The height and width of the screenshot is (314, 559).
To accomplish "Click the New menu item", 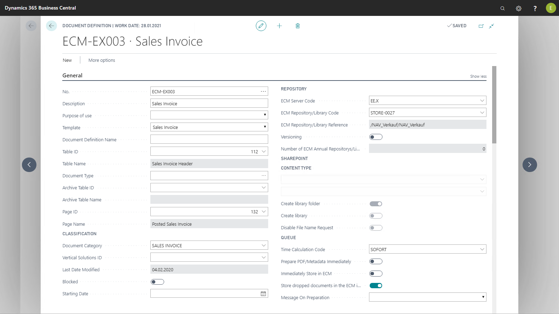I will (67, 60).
